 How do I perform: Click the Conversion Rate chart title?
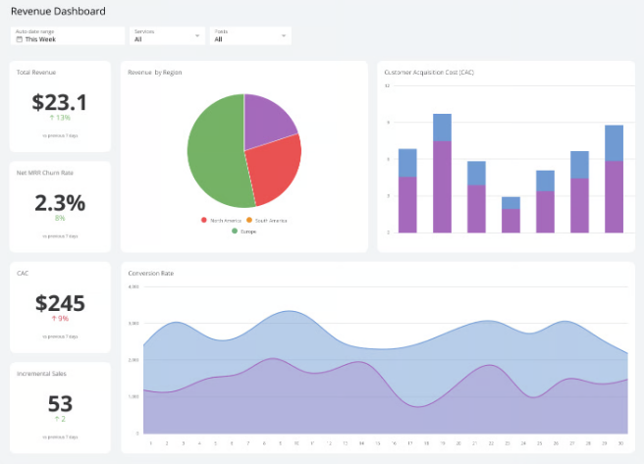151,274
